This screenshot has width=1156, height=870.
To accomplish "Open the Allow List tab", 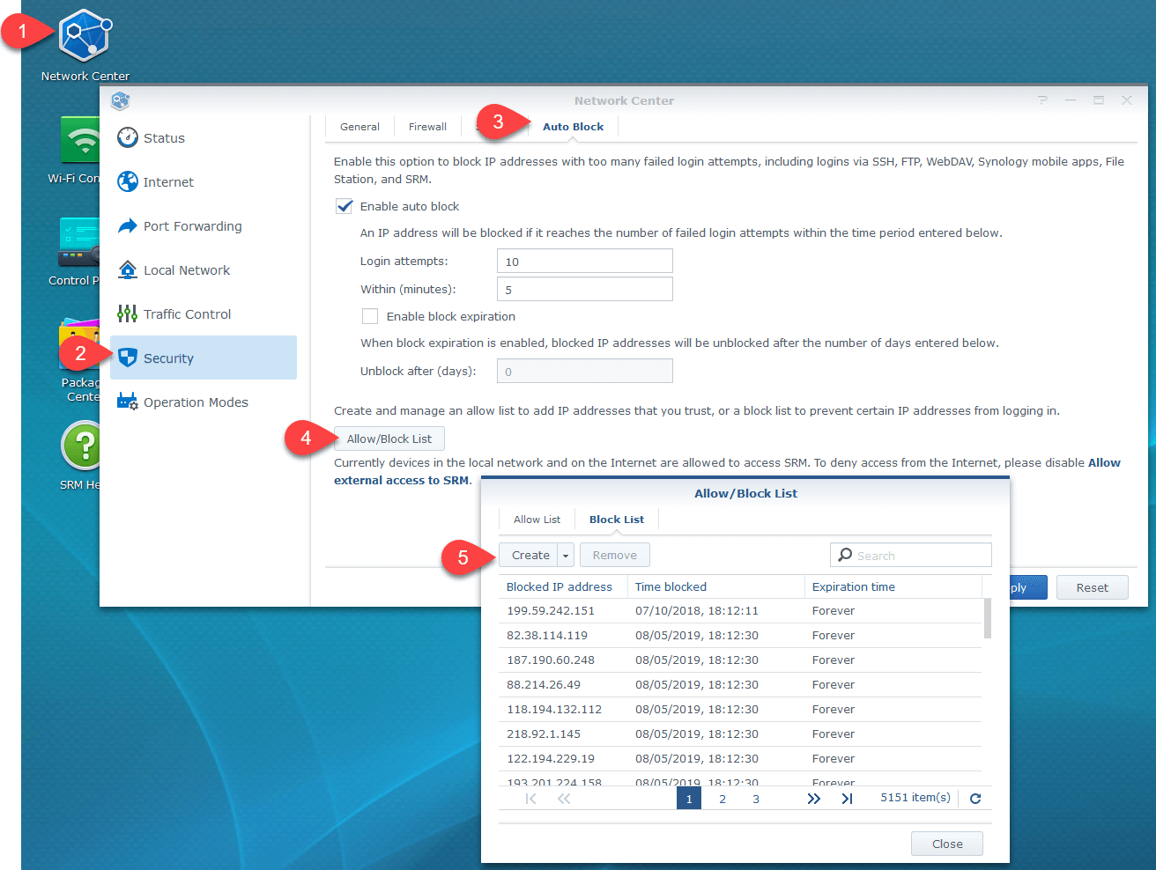I will click(x=537, y=520).
